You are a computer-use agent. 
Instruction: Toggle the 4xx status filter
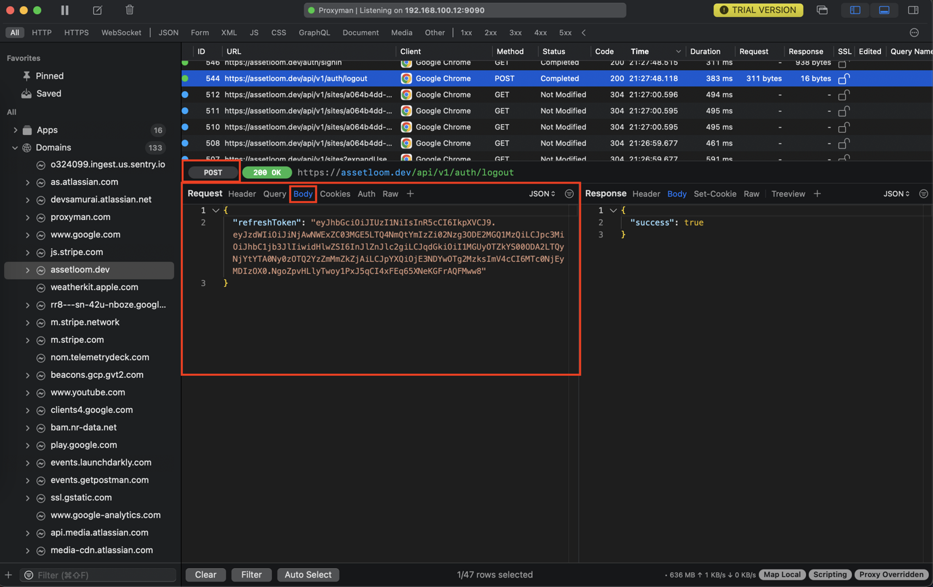click(x=541, y=32)
